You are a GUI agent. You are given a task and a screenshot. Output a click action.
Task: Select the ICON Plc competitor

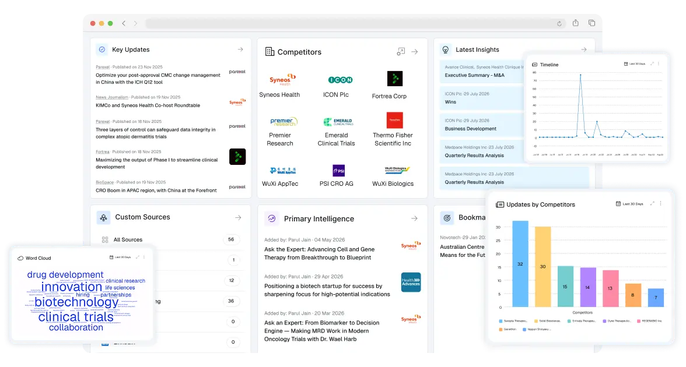tap(336, 85)
